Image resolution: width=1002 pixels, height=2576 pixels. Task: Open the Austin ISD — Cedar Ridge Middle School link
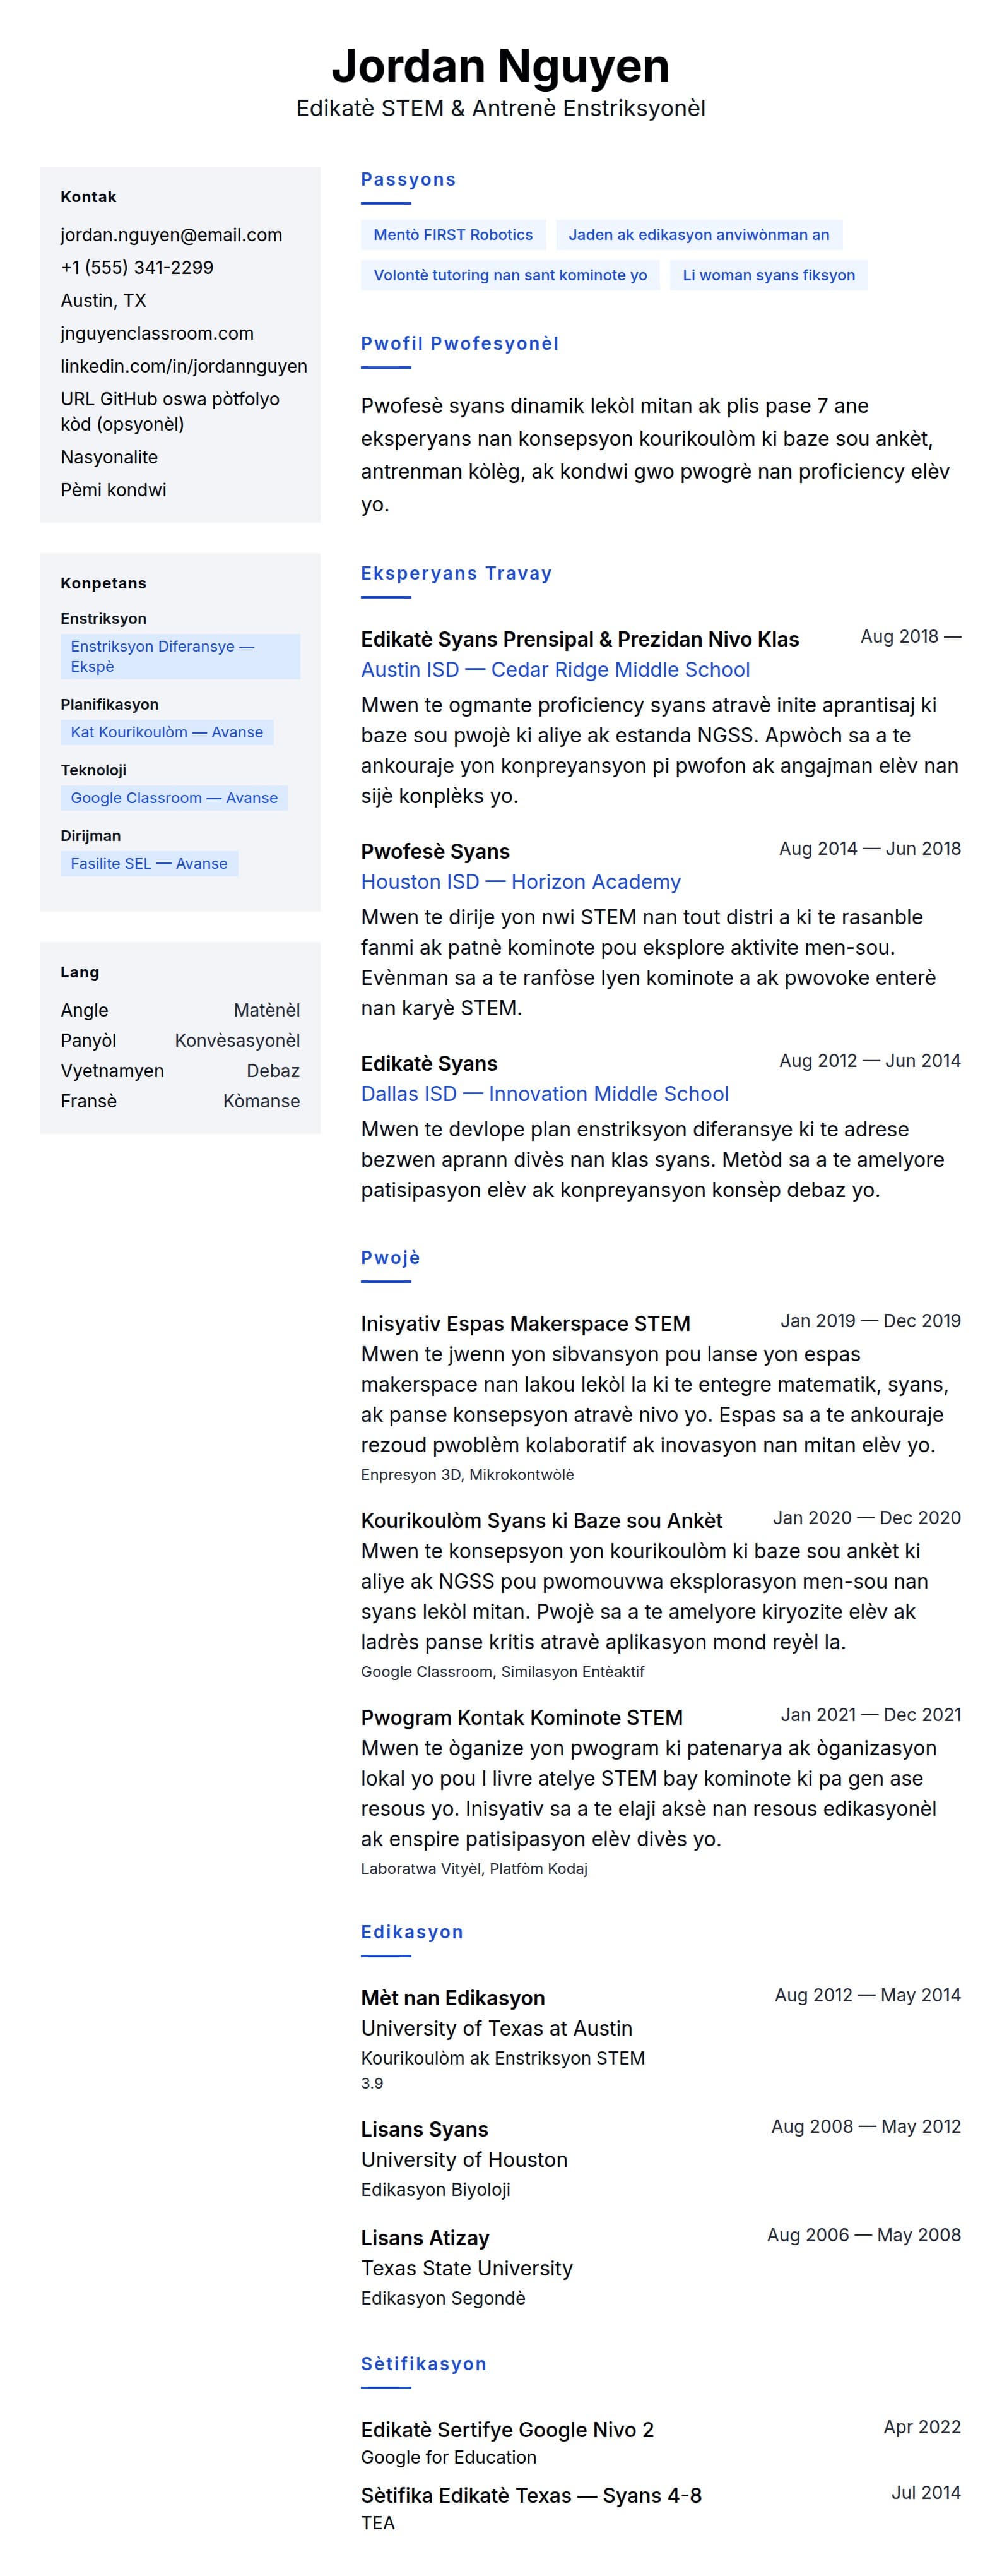[555, 670]
